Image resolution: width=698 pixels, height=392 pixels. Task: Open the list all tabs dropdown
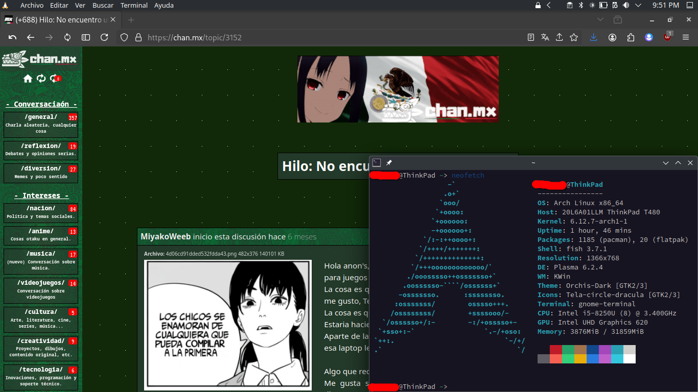pyautogui.click(x=601, y=19)
